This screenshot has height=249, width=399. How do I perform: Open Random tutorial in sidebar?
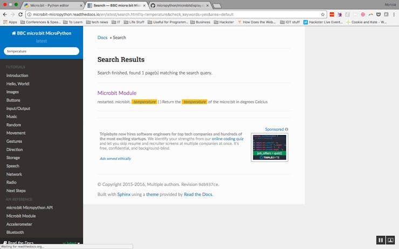tap(13, 125)
